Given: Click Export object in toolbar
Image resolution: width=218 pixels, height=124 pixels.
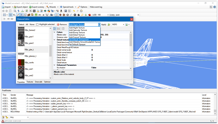Looking at the screenshot, I should pos(21,7).
